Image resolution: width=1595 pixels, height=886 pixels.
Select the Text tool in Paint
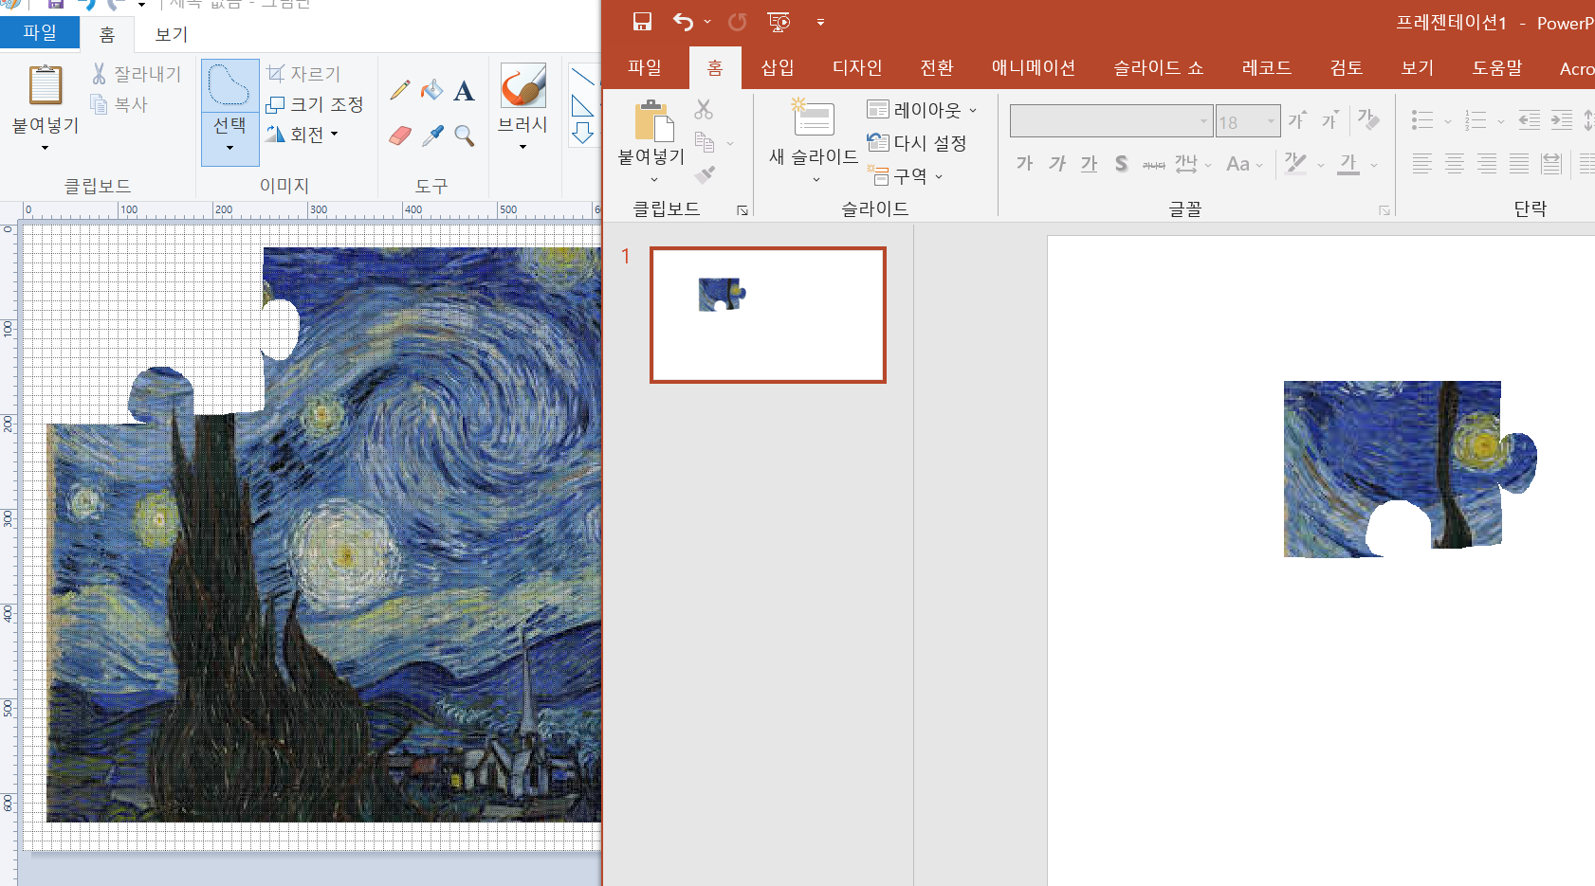click(x=464, y=90)
